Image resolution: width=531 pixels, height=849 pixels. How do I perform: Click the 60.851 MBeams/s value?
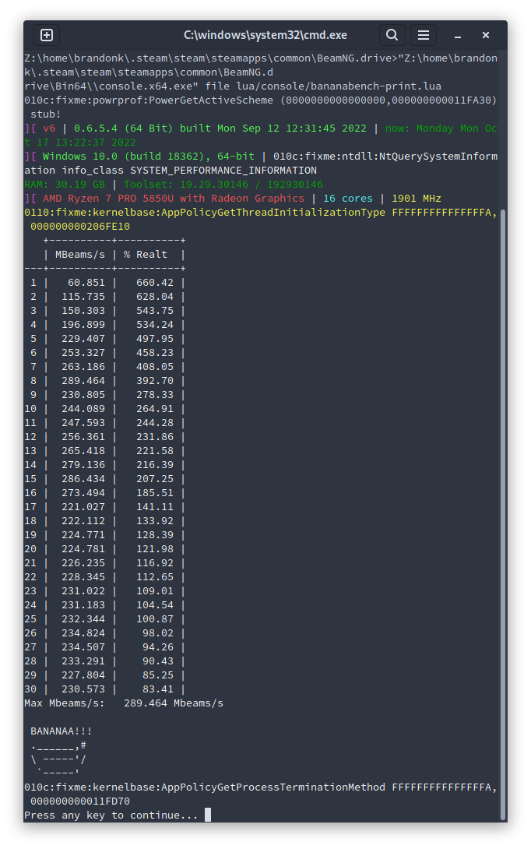point(86,283)
